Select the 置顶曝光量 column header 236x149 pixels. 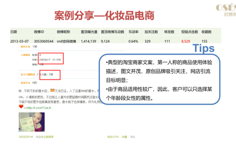click(89, 32)
